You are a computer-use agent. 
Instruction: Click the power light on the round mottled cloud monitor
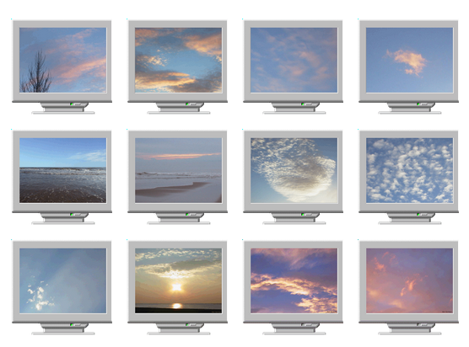pyautogui.click(x=303, y=215)
